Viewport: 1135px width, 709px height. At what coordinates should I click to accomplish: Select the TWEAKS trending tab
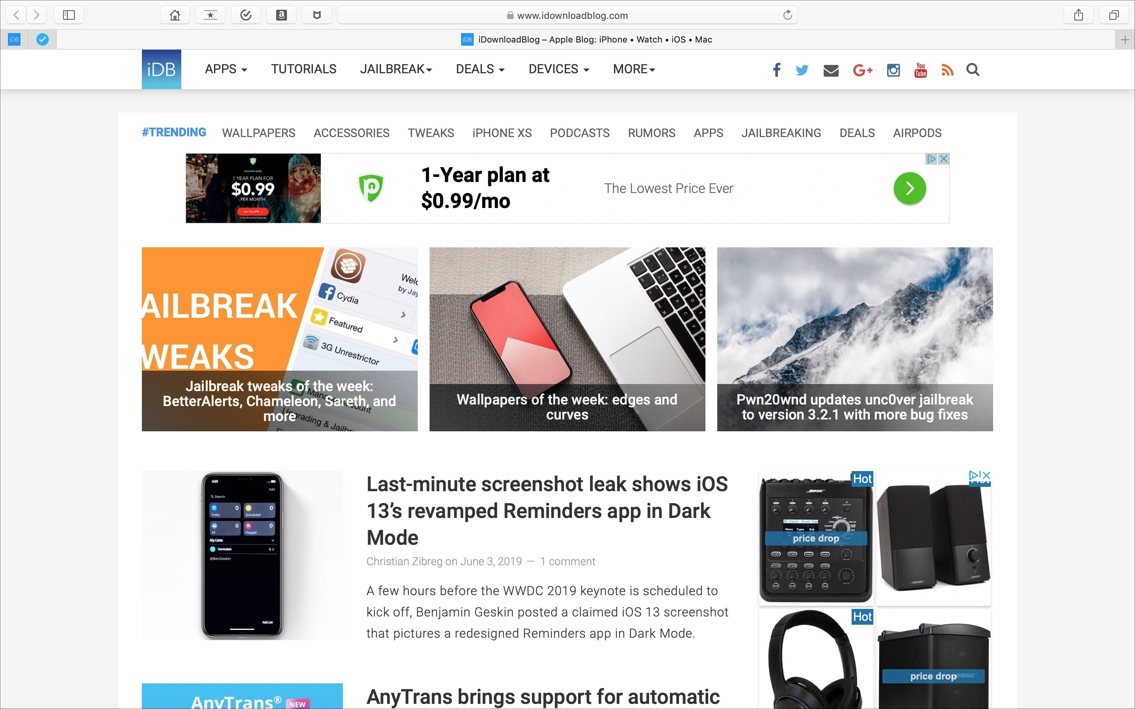pos(431,132)
